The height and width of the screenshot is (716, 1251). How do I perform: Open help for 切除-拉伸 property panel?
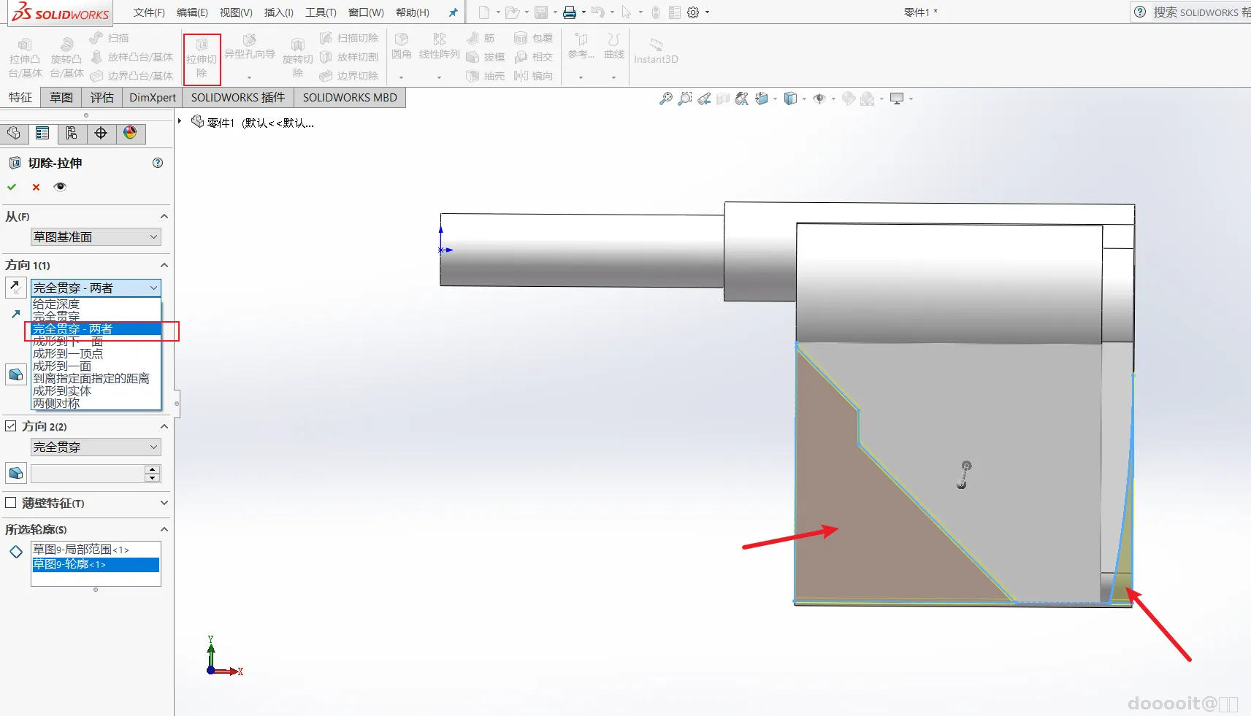(158, 163)
